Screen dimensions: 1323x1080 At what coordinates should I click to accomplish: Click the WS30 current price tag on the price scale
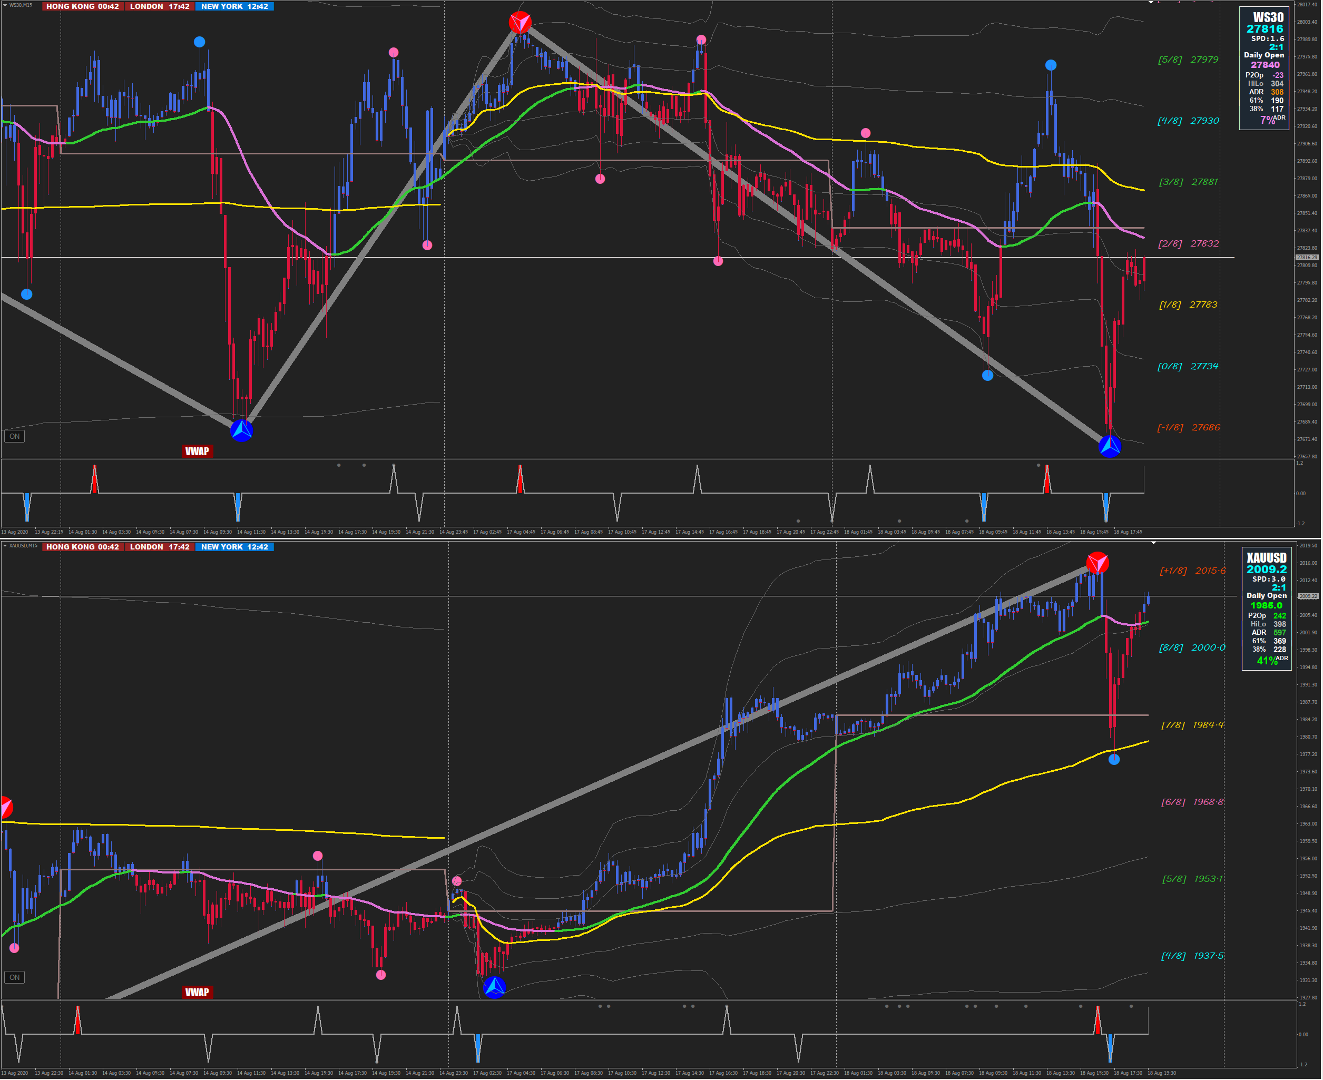coord(1307,257)
